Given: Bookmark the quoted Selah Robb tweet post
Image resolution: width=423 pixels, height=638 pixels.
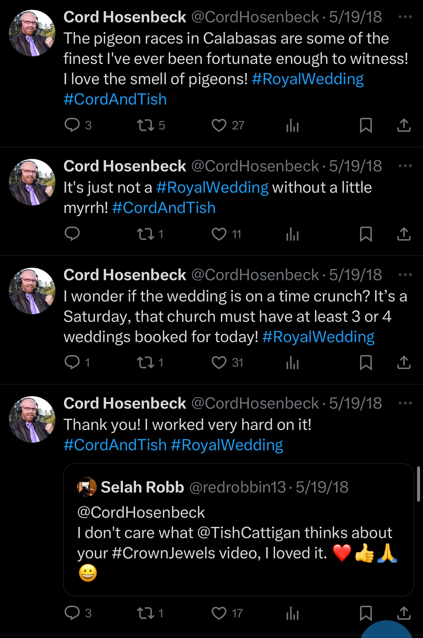Looking at the screenshot, I should (x=366, y=613).
